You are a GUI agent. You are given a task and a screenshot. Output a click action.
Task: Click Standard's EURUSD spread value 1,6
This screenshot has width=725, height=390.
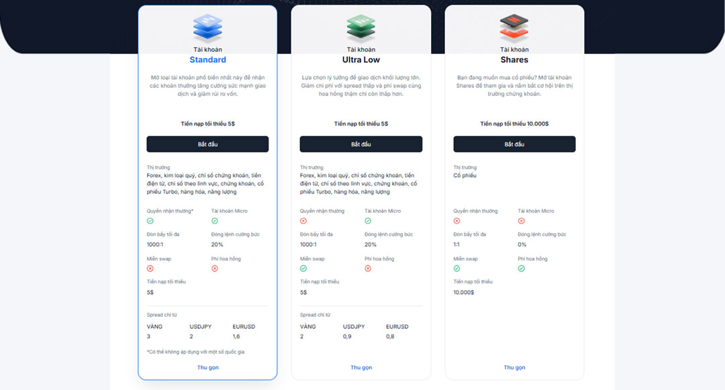click(236, 336)
